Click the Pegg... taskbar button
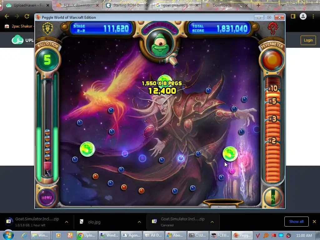Viewport: 320px width, 240px height. (x=242, y=235)
